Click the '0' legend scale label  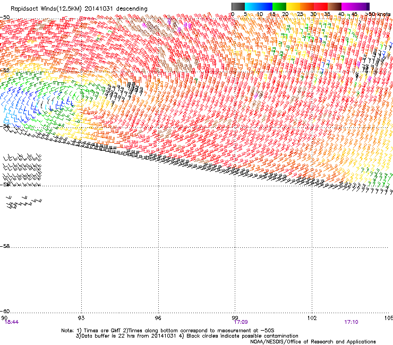pos(233,14)
